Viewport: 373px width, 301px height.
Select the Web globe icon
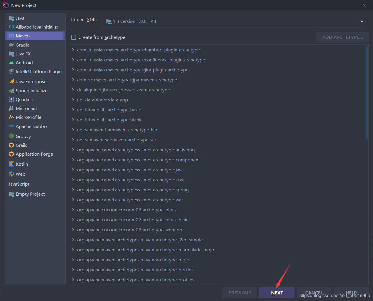[x=11, y=174]
